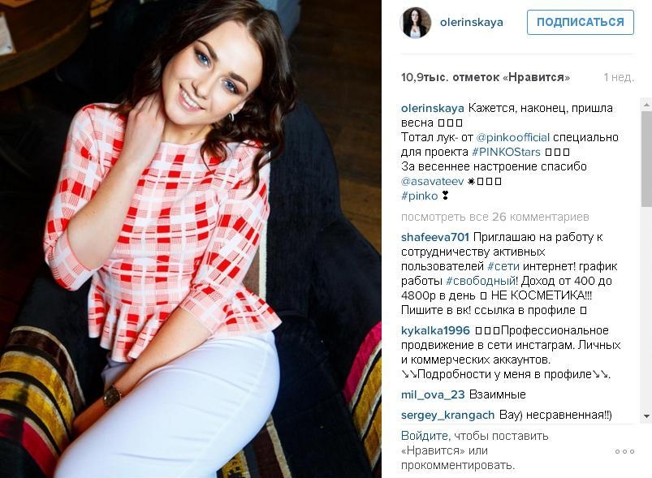
Task: Open the three-dots more options menu
Action: 624,451
